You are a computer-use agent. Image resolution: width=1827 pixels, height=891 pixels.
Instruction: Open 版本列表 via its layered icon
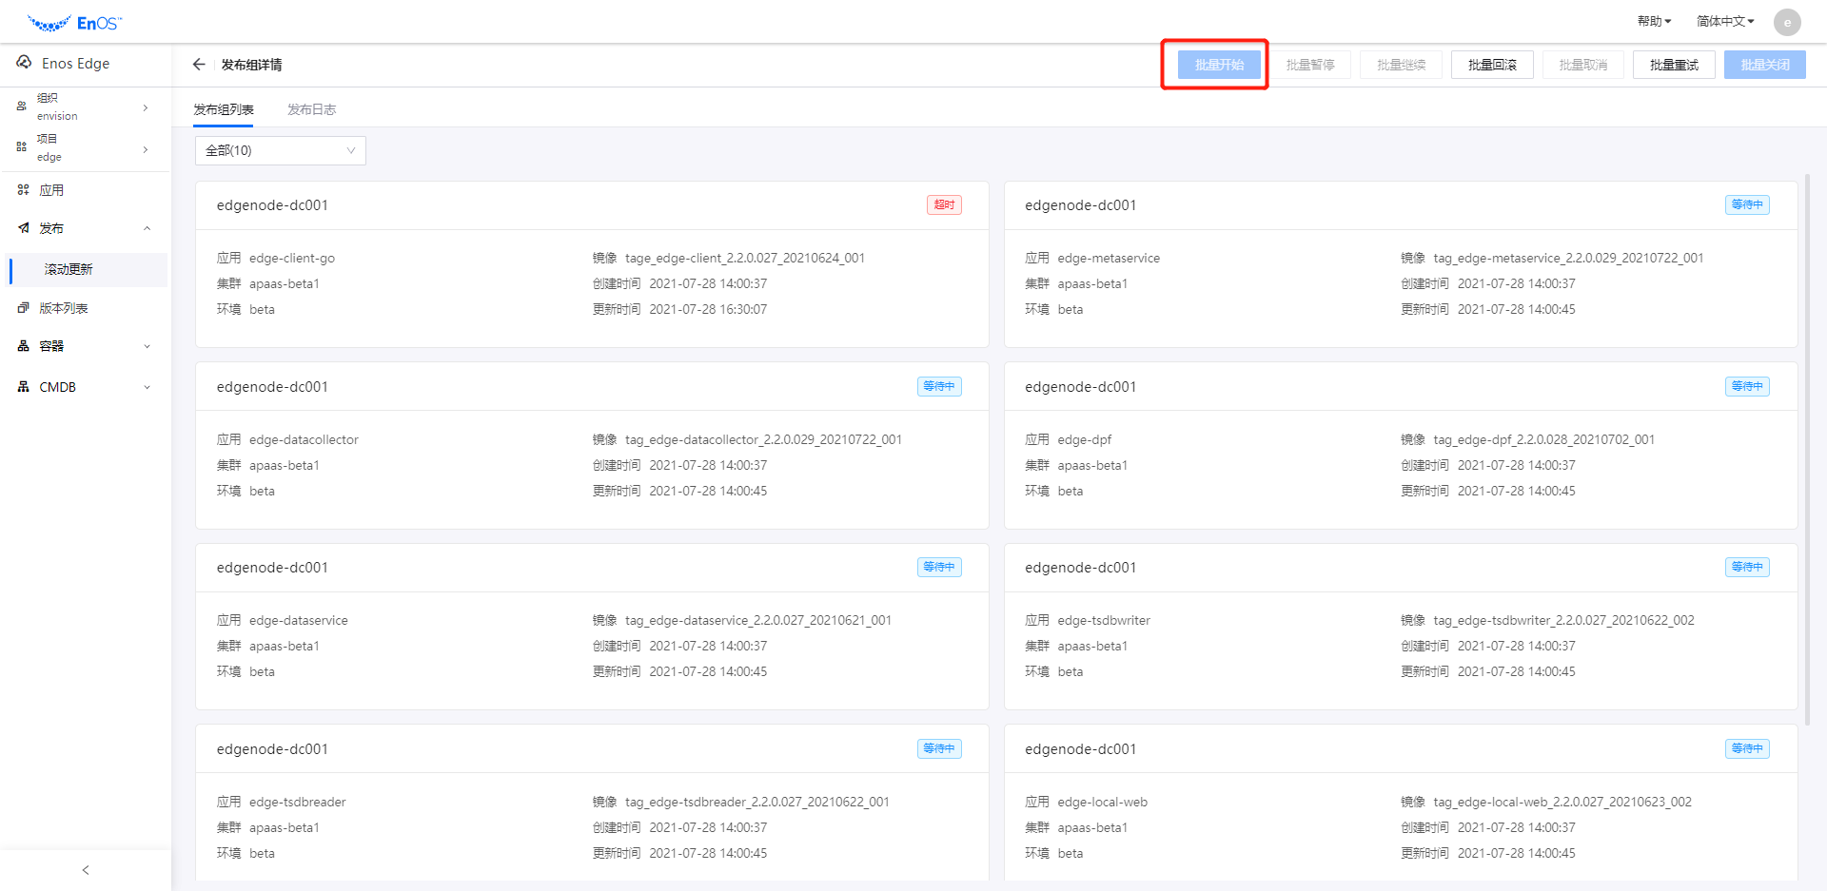coord(24,307)
